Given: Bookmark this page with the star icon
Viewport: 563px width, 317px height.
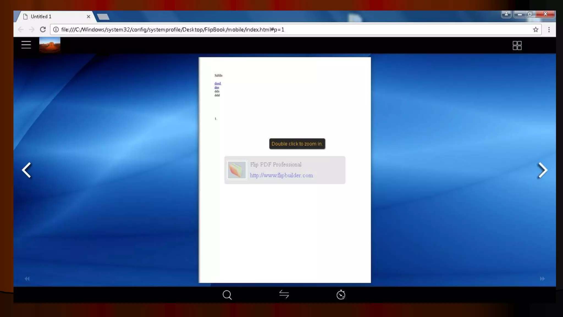Looking at the screenshot, I should tap(536, 30).
